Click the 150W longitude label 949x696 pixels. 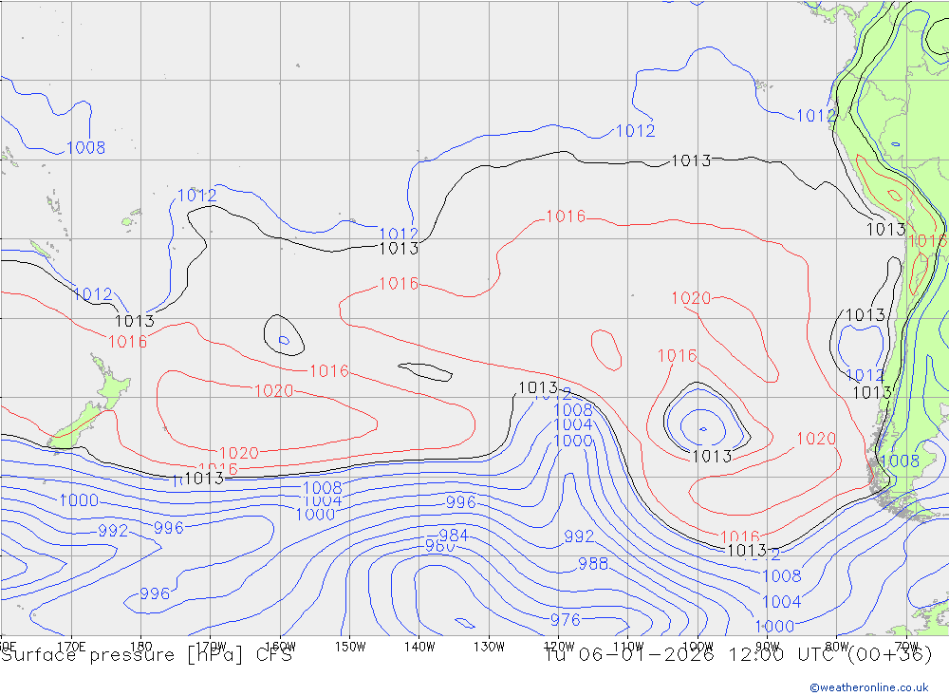pyautogui.click(x=350, y=647)
